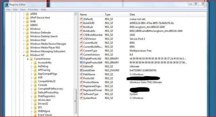216x117 pixels.
Task: Select the RegisteredOwner value name
Action: tap(92, 90)
